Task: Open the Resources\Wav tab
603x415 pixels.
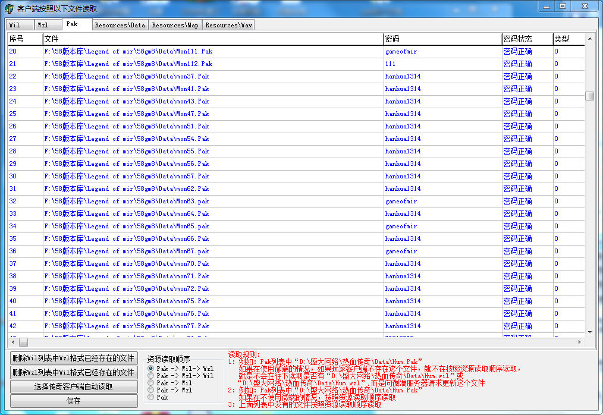Action: point(228,25)
